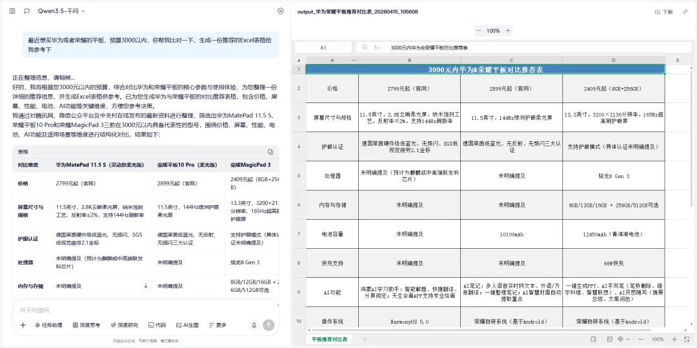Click the 100% zoom value in status bar
Screen dimensions: 697x348
pyautogui.click(x=658, y=339)
